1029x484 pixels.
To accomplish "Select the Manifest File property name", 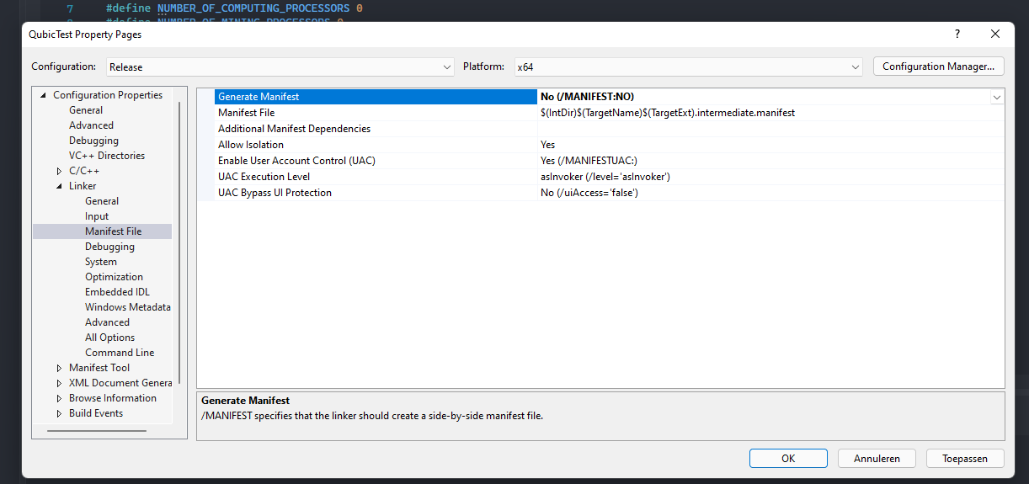I will [x=247, y=113].
